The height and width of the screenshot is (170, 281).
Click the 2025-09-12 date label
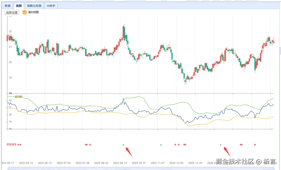pos(120,163)
